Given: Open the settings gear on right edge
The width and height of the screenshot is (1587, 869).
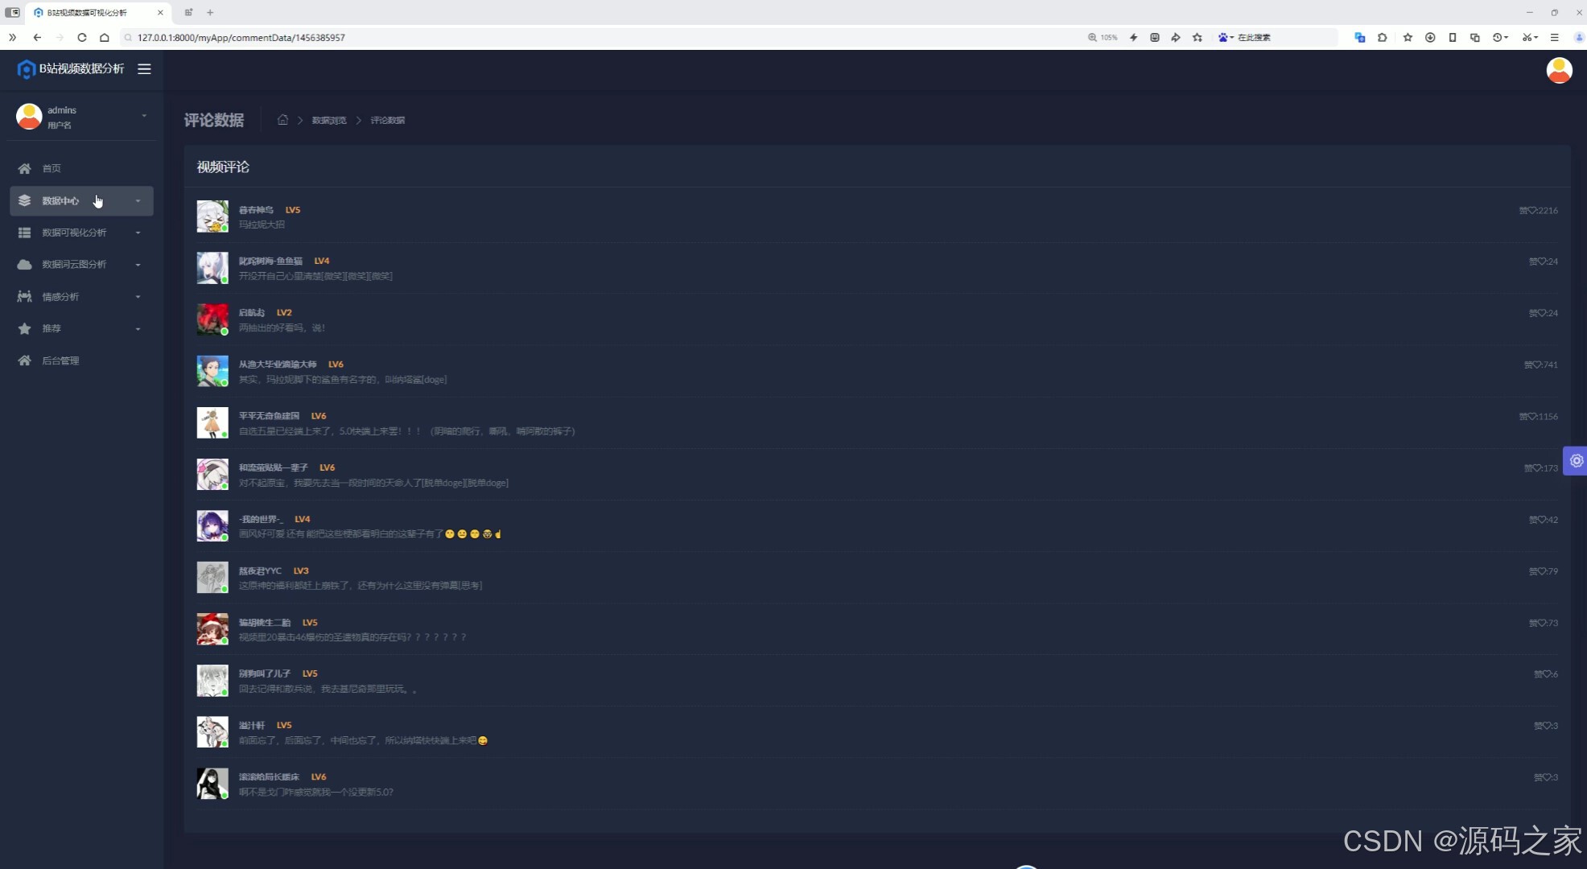Looking at the screenshot, I should [1576, 461].
